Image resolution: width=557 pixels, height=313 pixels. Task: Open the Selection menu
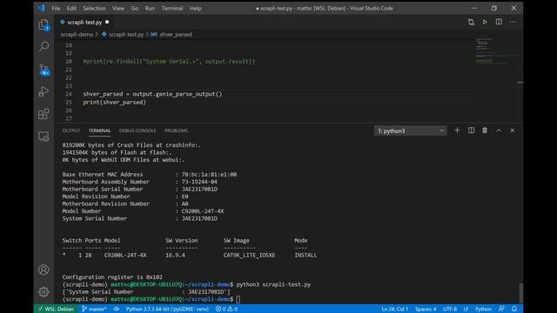94,8
